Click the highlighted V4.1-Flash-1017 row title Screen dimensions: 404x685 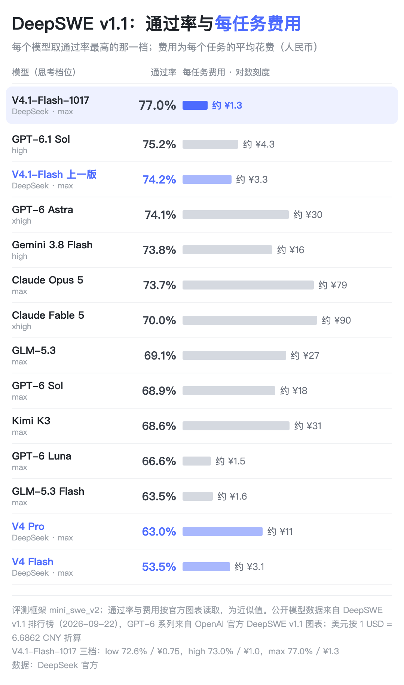[50, 100]
